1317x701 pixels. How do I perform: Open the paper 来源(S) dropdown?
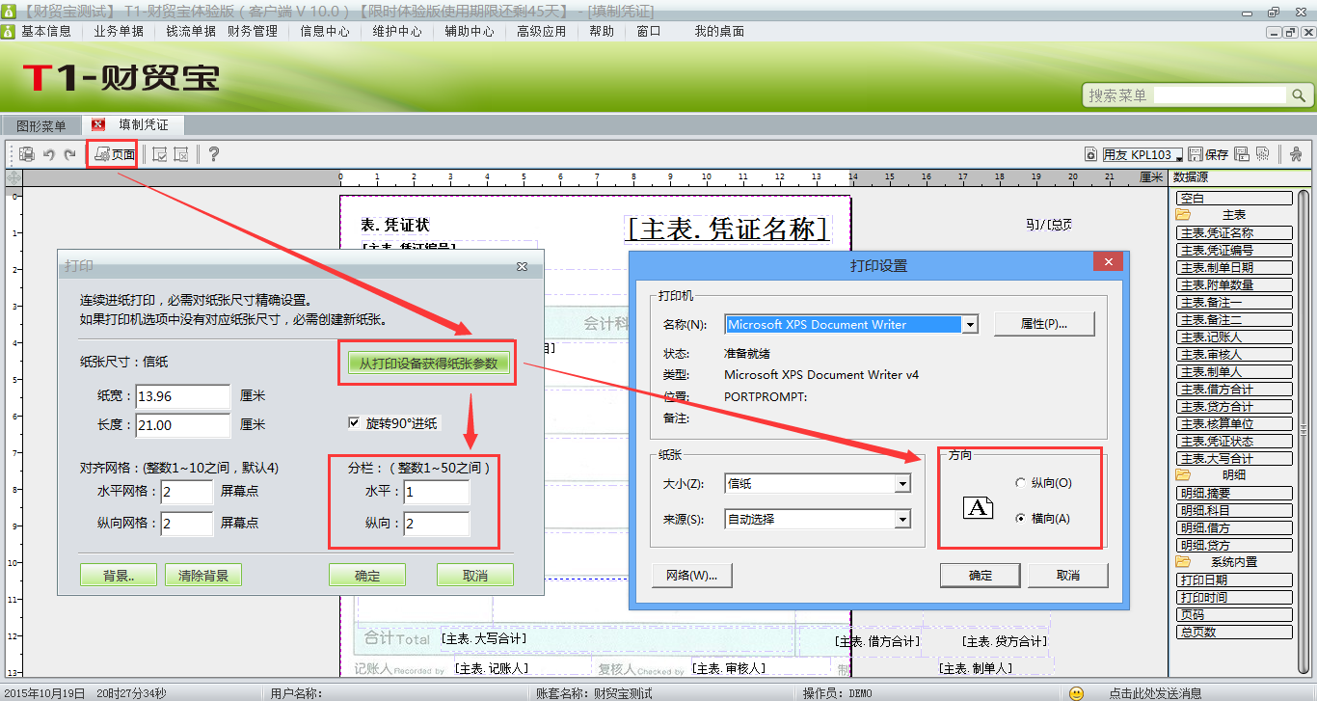[x=902, y=520]
